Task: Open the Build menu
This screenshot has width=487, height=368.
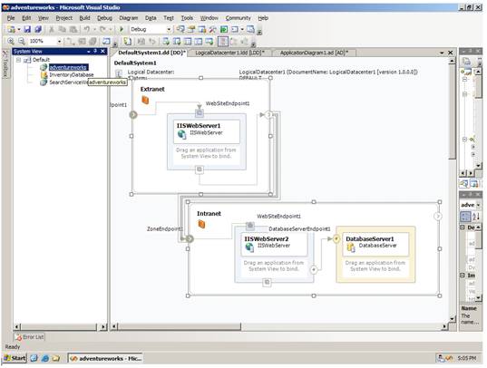Action: (84, 18)
